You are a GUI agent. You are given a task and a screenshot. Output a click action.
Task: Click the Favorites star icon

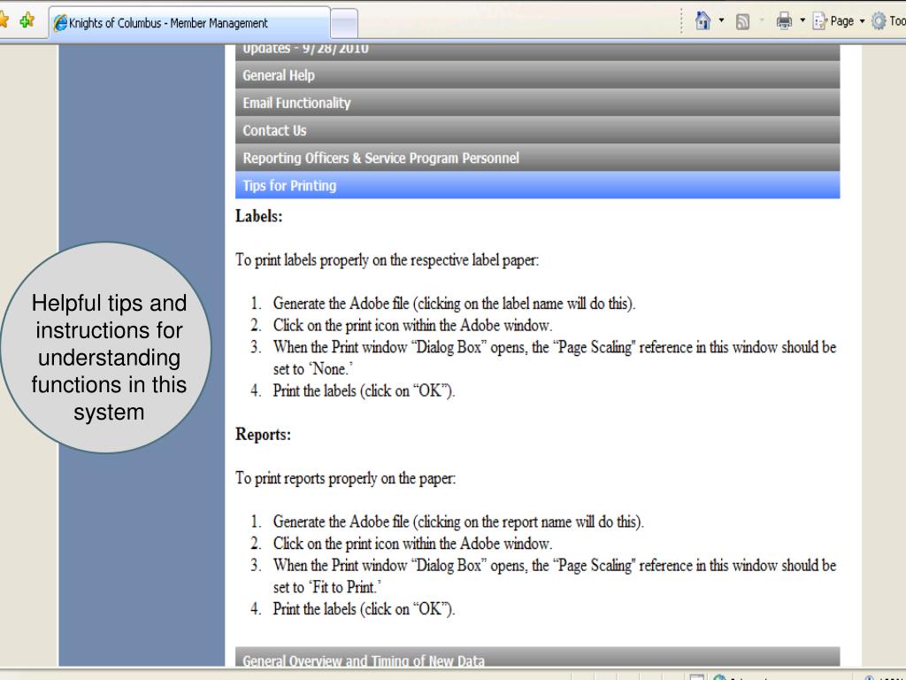click(x=4, y=21)
